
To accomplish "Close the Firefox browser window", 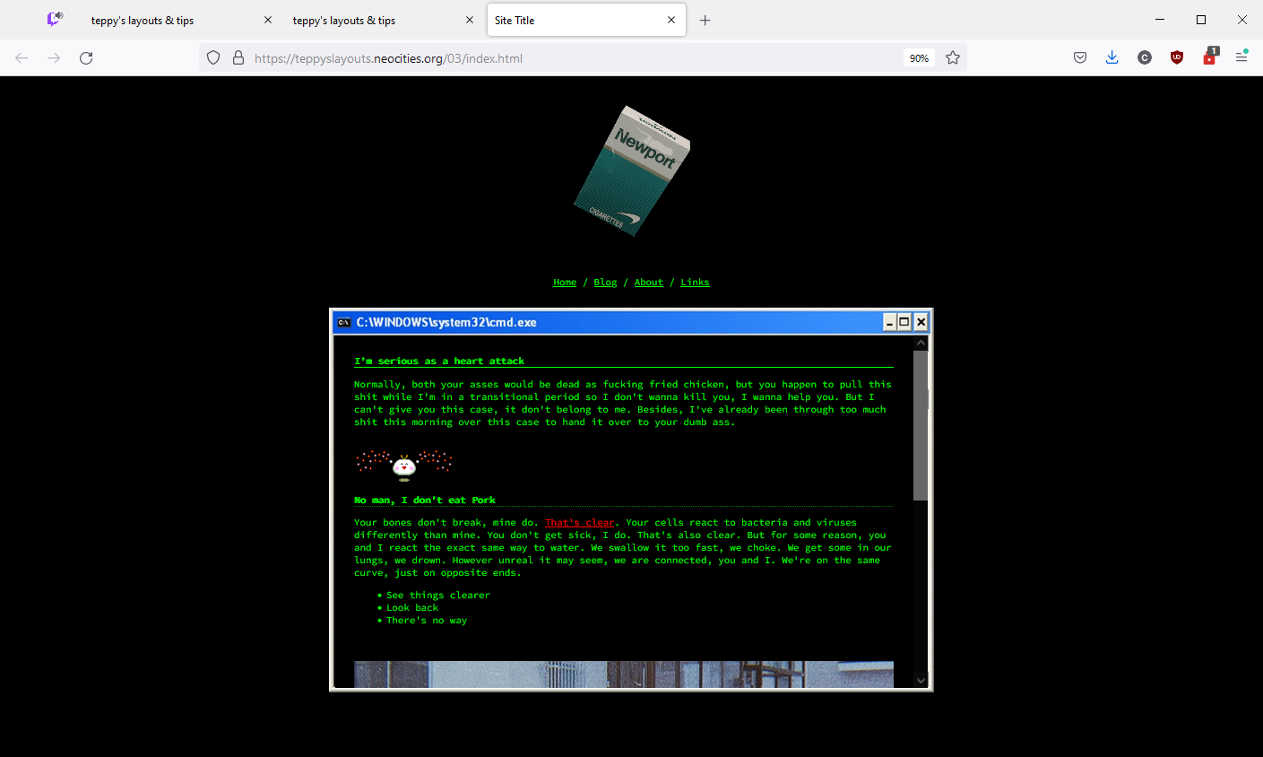I will pyautogui.click(x=1242, y=20).
